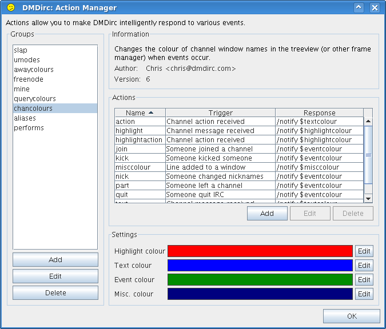Select the freenode group
The height and width of the screenshot is (329, 386).
[55, 79]
